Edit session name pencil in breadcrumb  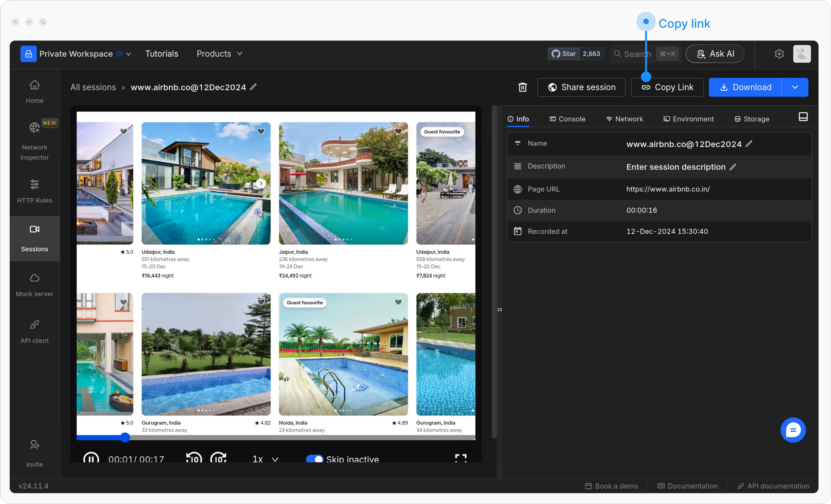pyautogui.click(x=253, y=87)
